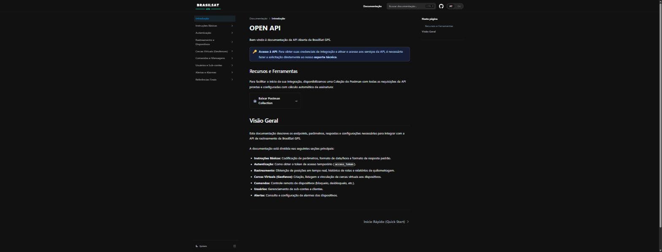Viewport: 662px width, 252px height.
Task: Switch language to EN
Action: point(459,6)
